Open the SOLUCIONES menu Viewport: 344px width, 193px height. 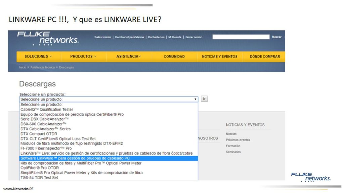click(x=38, y=56)
